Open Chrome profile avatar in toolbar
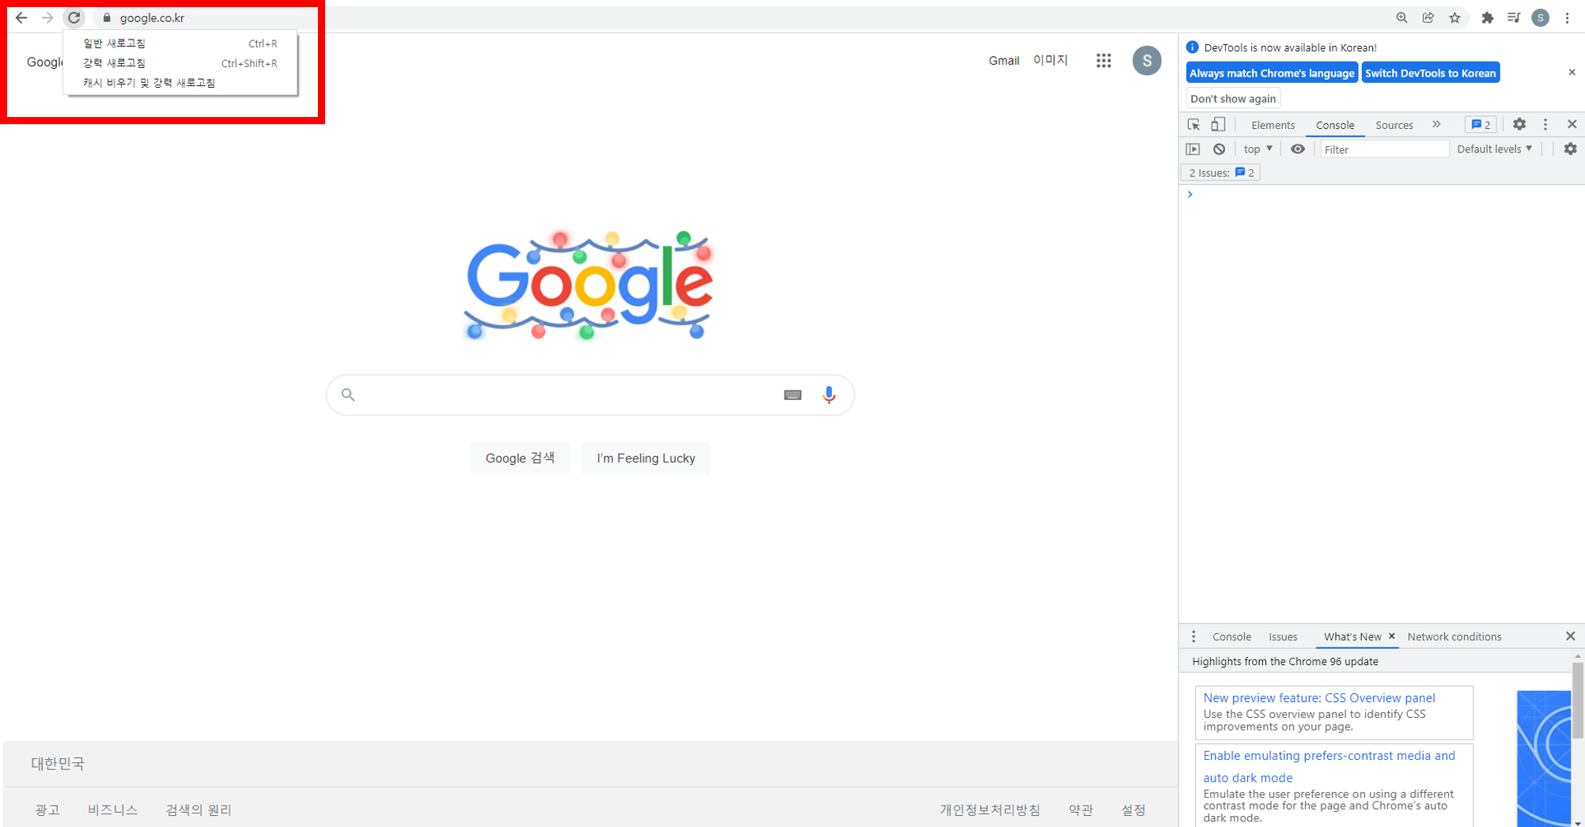 (x=1540, y=17)
